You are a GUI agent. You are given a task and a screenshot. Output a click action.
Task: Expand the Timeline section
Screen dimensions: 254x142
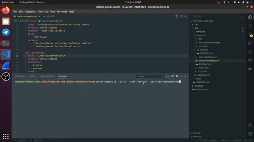click(197, 136)
